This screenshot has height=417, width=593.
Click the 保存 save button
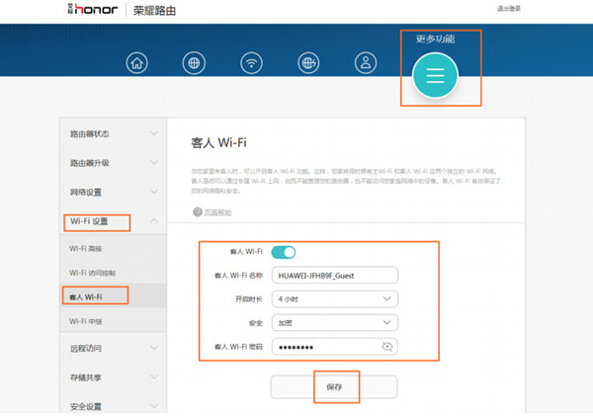[x=334, y=387]
